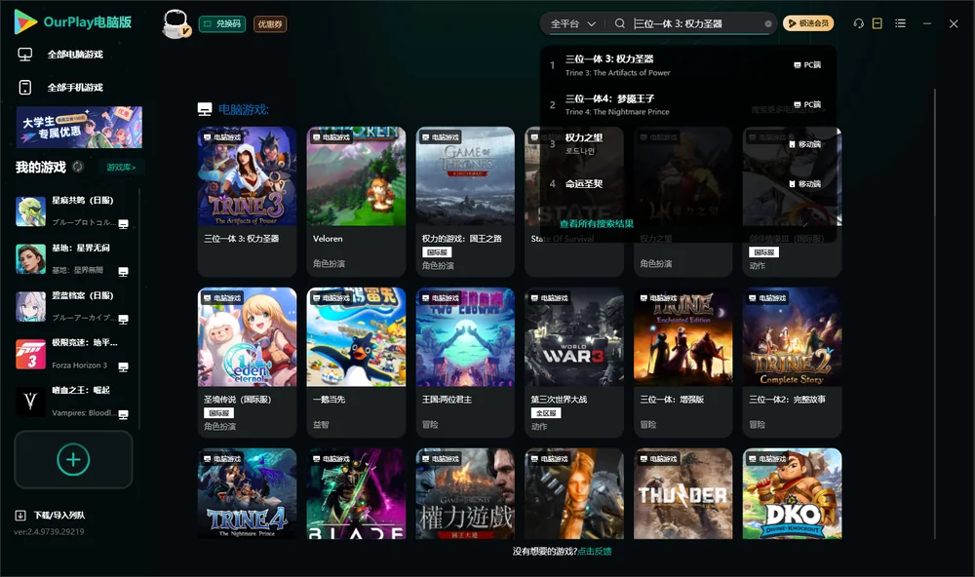975x577 pixels.
Task: Open the 大学生专属优惠 banner
Action: pyautogui.click(x=79, y=127)
